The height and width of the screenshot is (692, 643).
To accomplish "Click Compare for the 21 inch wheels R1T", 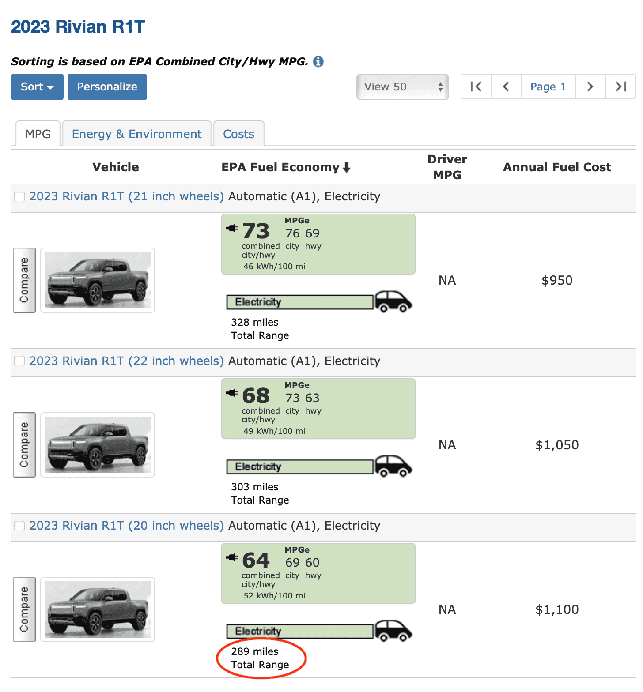I will (x=24, y=280).
